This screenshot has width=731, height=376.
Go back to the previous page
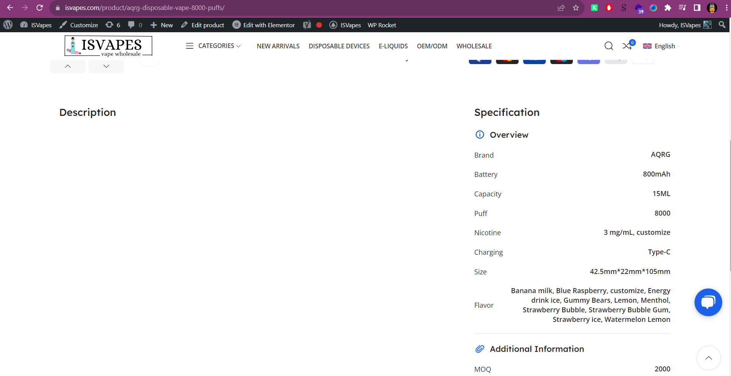point(10,8)
